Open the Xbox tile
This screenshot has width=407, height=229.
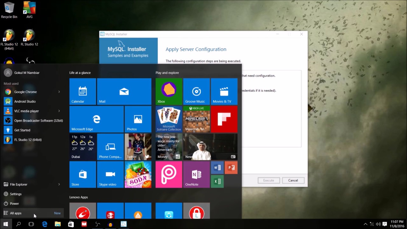point(169,92)
